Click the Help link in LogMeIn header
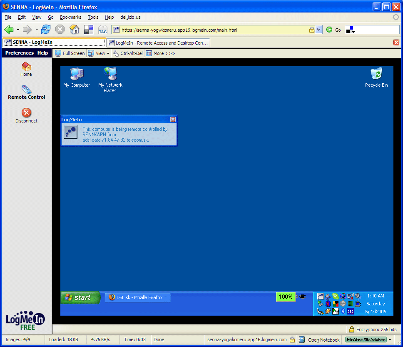Screen dimensions: 403x347 coord(42,53)
